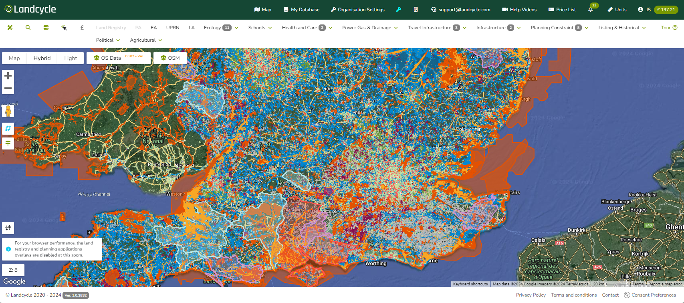Image resolution: width=684 pixels, height=303 pixels.
Task: Click the pound sign pricing icon
Action: click(x=82, y=28)
